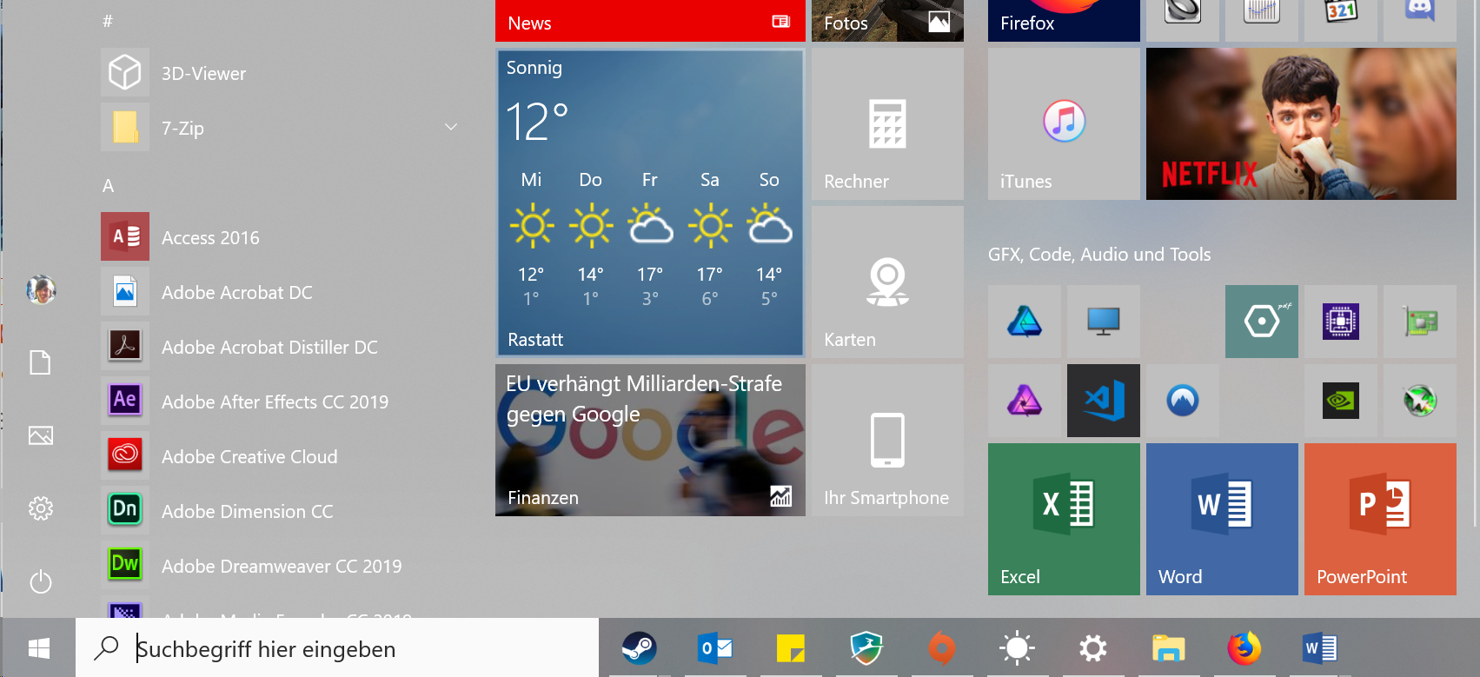
Task: Open Outlook from the taskbar
Action: coord(715,648)
